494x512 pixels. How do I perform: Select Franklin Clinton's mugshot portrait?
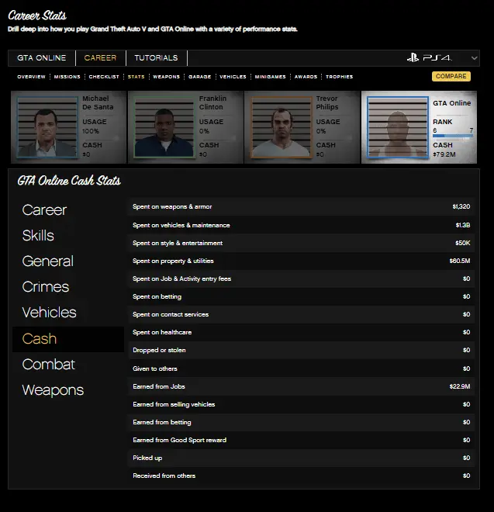pos(164,127)
